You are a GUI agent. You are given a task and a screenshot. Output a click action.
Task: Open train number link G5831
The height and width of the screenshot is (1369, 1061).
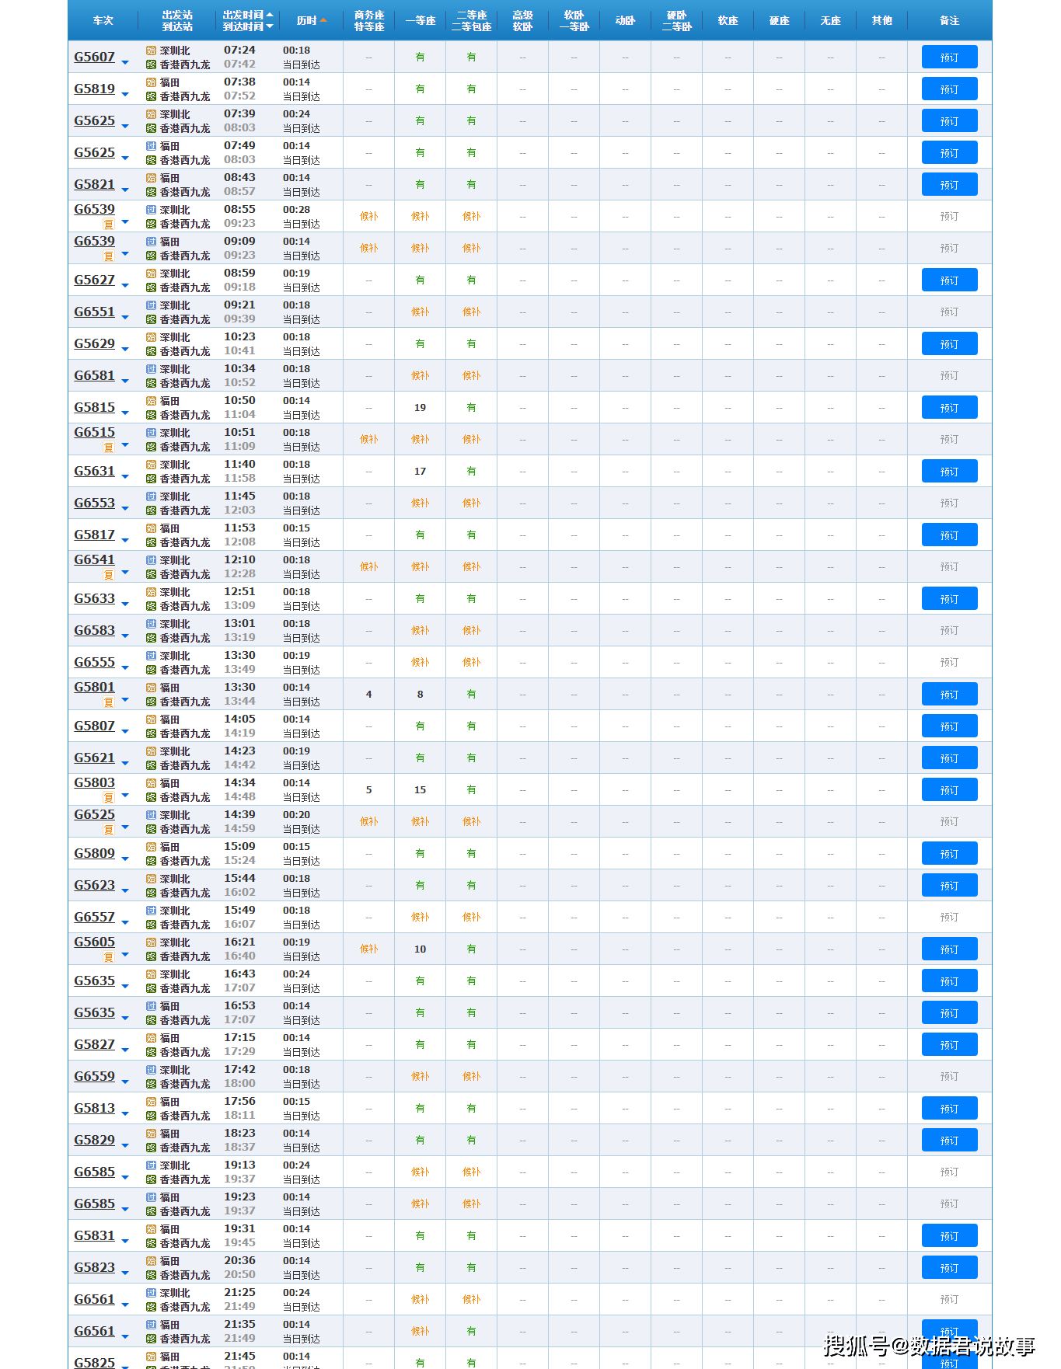[95, 1235]
